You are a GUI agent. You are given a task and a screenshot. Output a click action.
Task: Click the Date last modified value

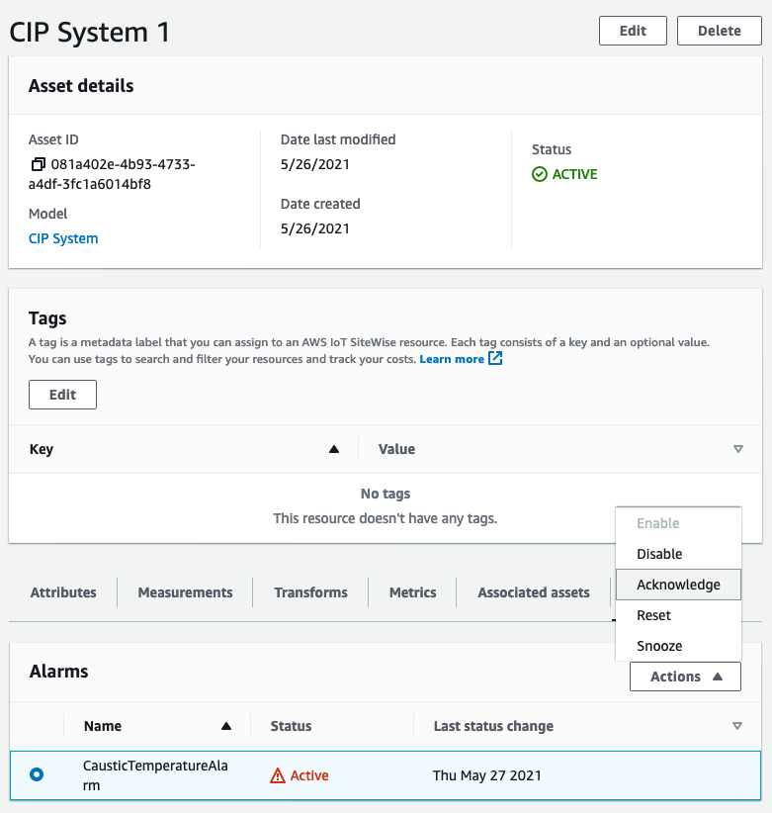coord(315,164)
